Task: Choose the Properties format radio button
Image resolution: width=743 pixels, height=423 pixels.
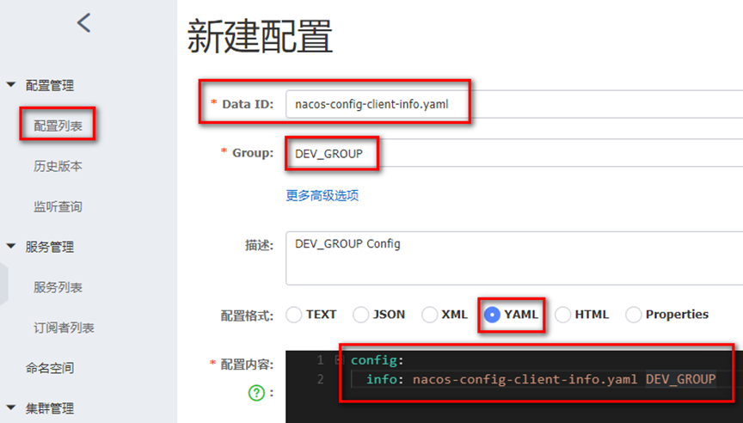Action: (x=633, y=315)
